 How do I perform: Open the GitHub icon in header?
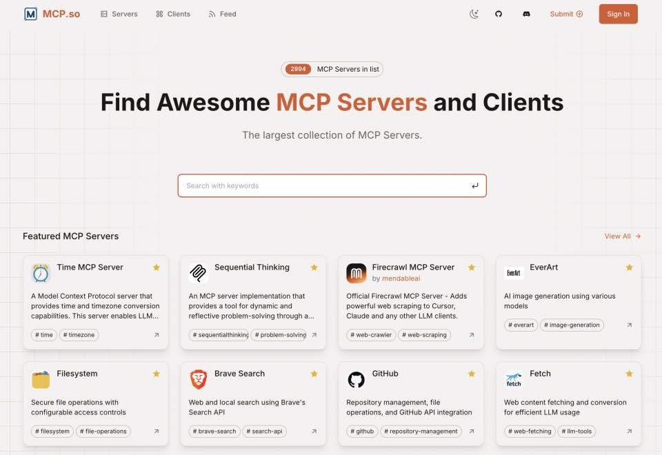(499, 14)
